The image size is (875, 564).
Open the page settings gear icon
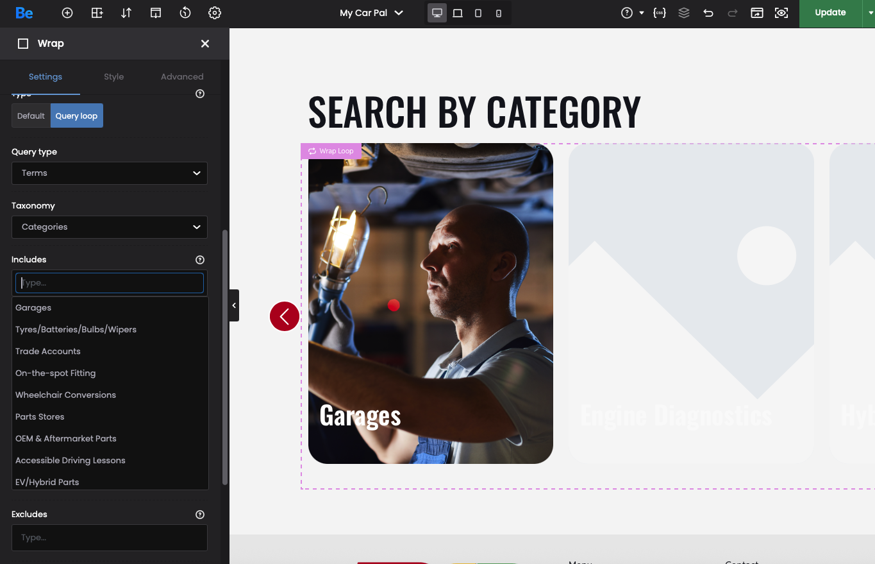click(215, 13)
